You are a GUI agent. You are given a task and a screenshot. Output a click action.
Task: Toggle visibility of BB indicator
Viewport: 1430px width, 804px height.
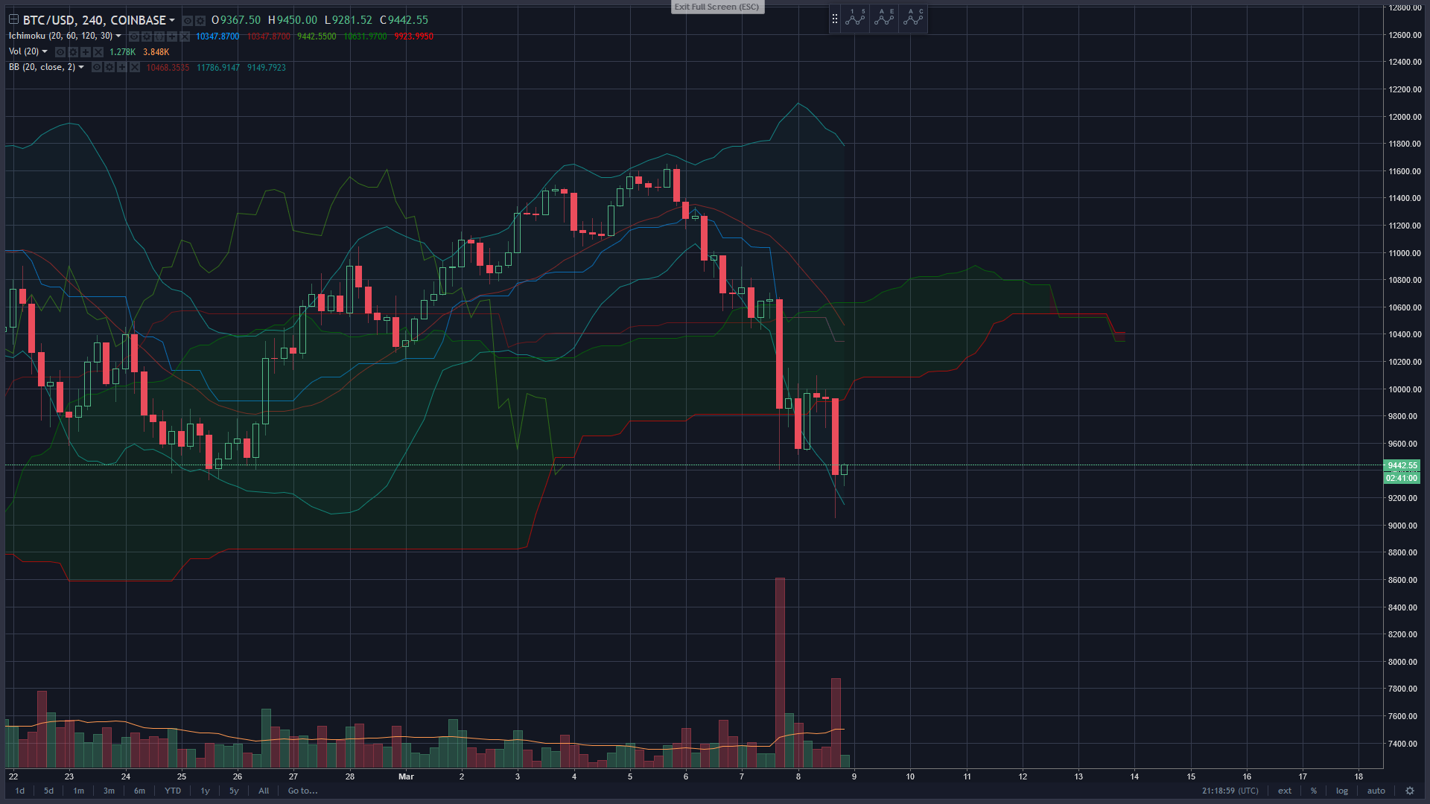[x=97, y=67]
